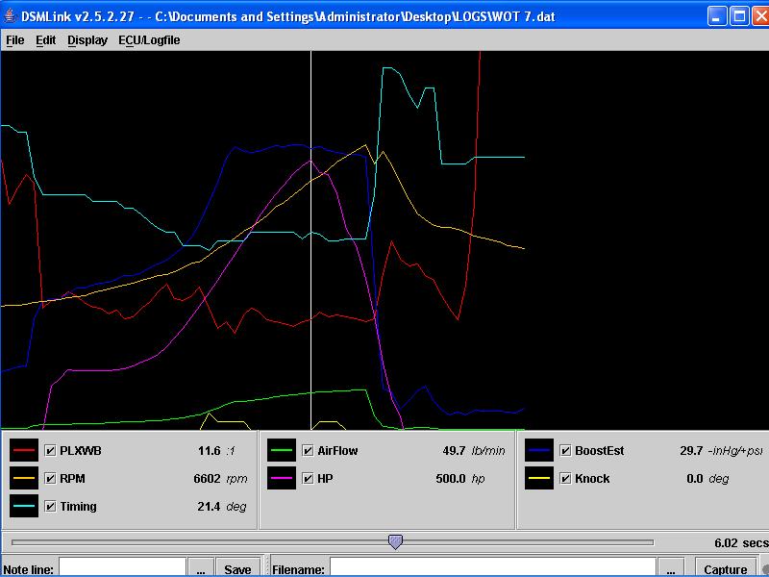The image size is (769, 577).
Task: Uncheck the PLXWB graph checkbox
Action: coord(50,450)
